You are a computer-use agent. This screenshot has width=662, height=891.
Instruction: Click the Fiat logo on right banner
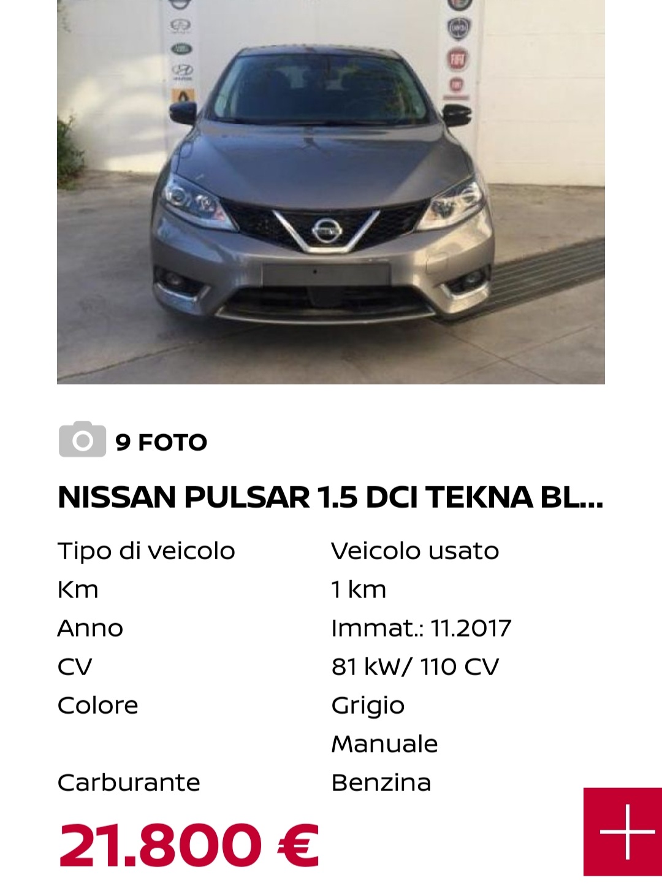pos(458,59)
